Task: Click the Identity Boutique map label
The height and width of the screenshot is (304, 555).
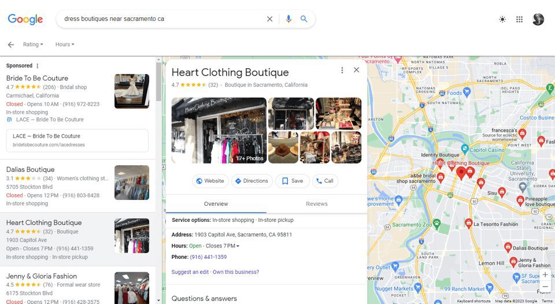Action: point(440,155)
